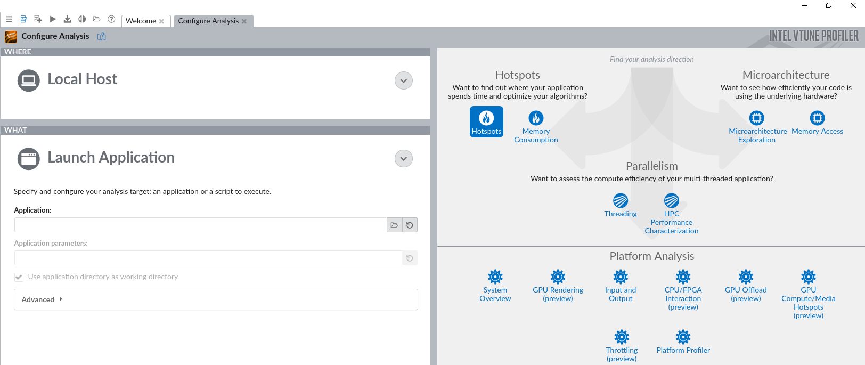Click the Parallelism heading
Viewport: 865px width, 365px height.
pyautogui.click(x=652, y=166)
